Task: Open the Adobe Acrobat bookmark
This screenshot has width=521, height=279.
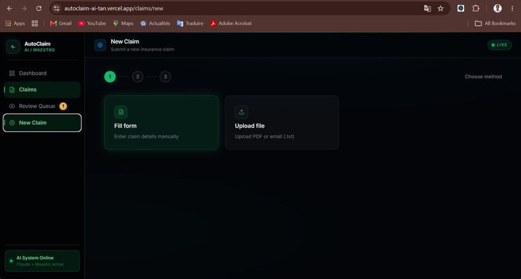Action: (x=231, y=23)
